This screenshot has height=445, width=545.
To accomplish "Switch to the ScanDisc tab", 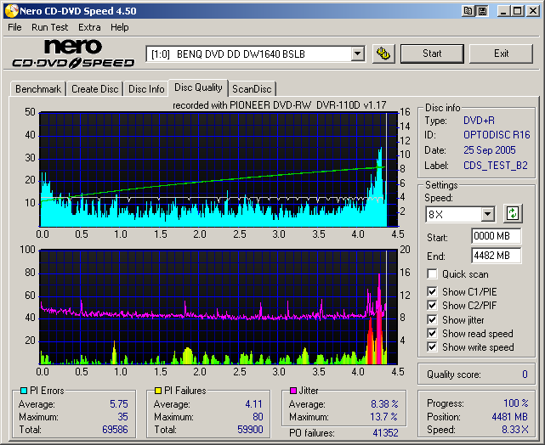I will pyautogui.click(x=252, y=88).
